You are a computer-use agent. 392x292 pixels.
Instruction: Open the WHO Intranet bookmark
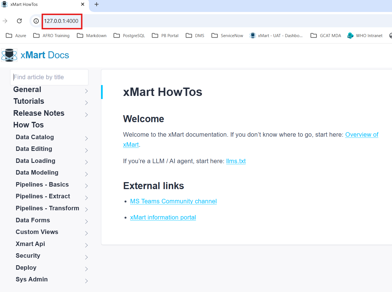[x=365, y=36]
